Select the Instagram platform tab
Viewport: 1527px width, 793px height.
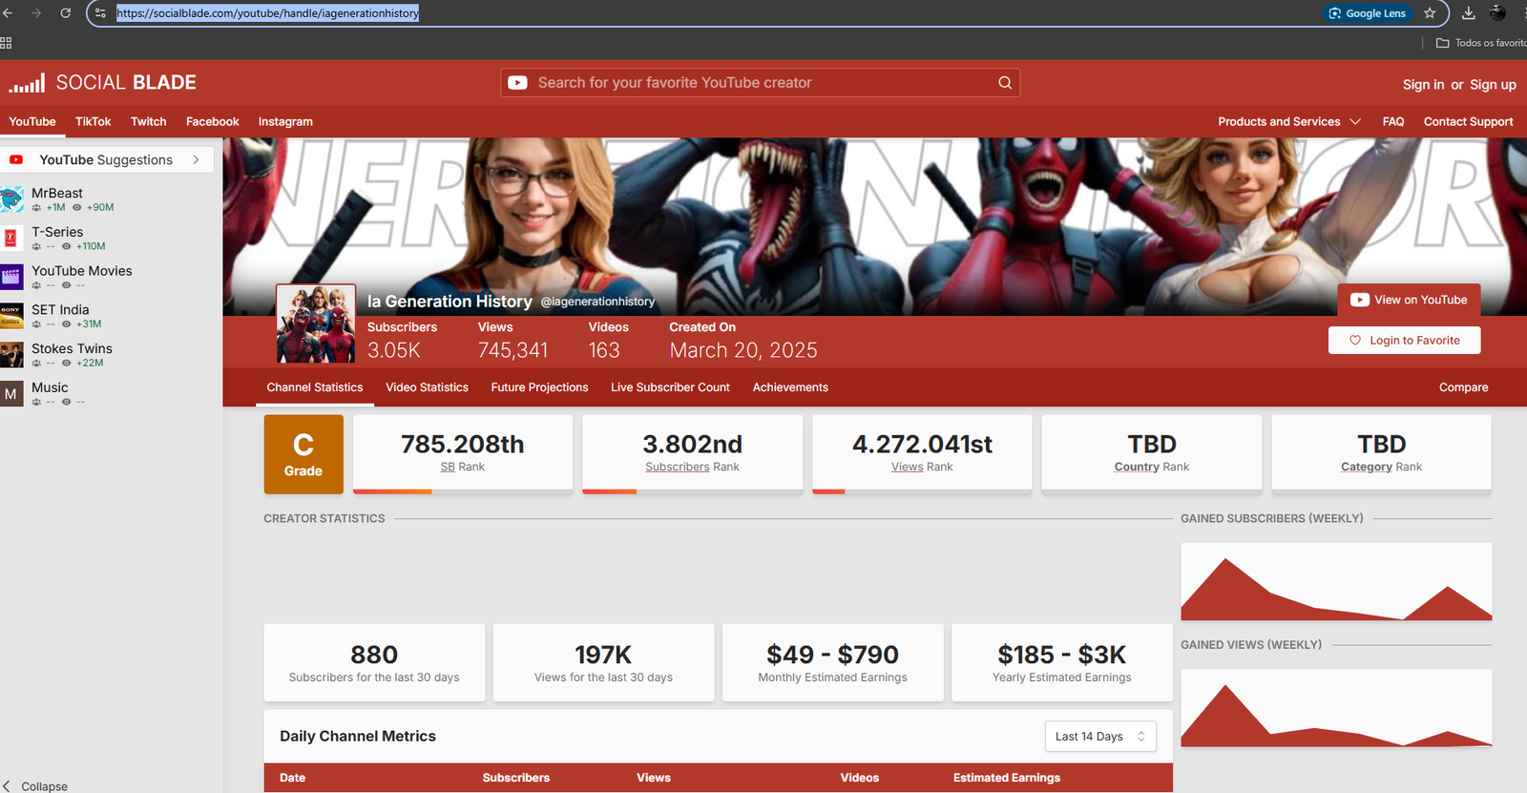click(x=285, y=122)
